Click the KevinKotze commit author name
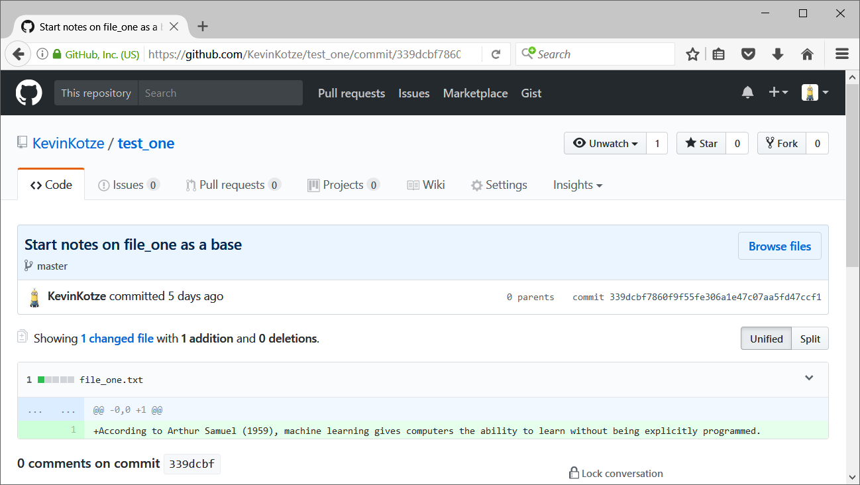 coord(77,296)
